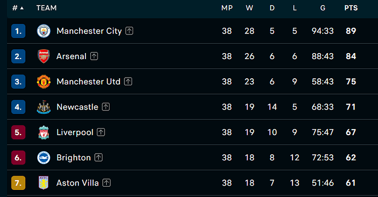
Task: Click the up-arrow icon next to Arsenal
Action: 94,56
